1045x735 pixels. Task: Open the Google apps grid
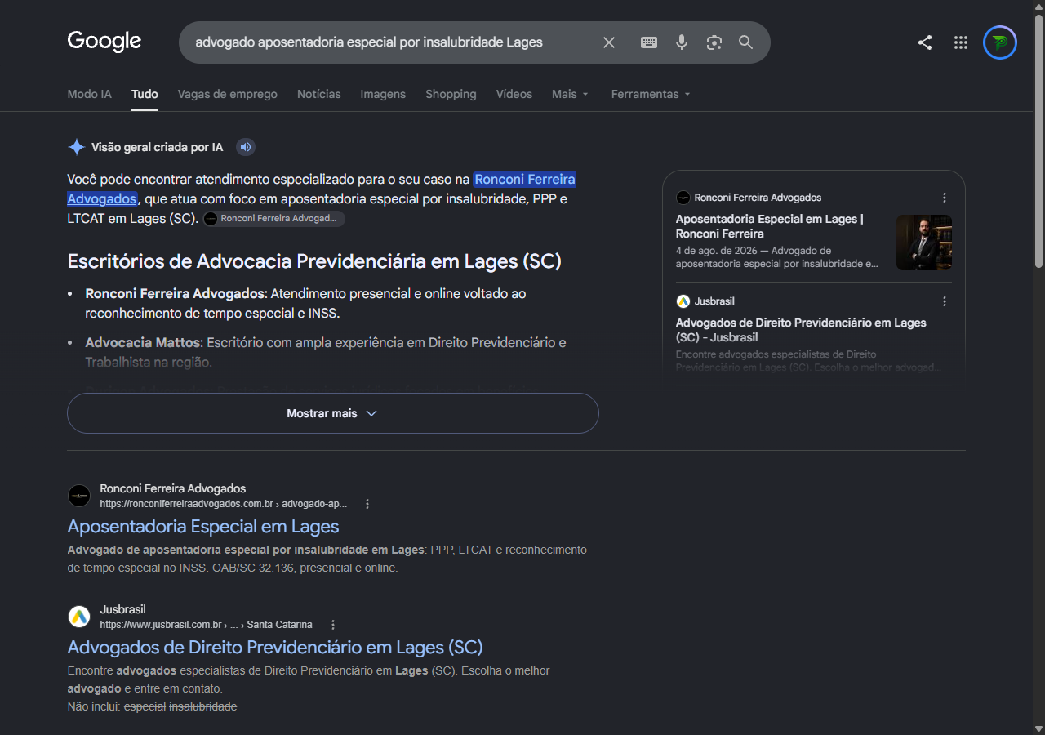[x=961, y=42]
